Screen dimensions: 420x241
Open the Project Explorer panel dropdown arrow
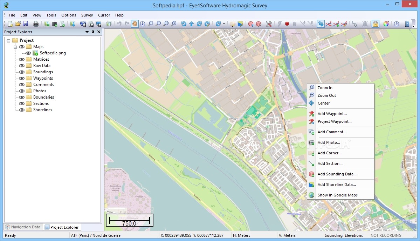pyautogui.click(x=87, y=32)
